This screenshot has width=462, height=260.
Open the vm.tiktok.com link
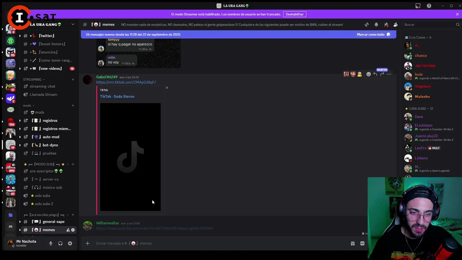(x=126, y=82)
